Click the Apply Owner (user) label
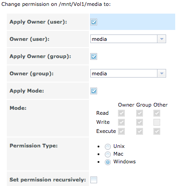Screen dimensions: 177x186 click(x=38, y=22)
